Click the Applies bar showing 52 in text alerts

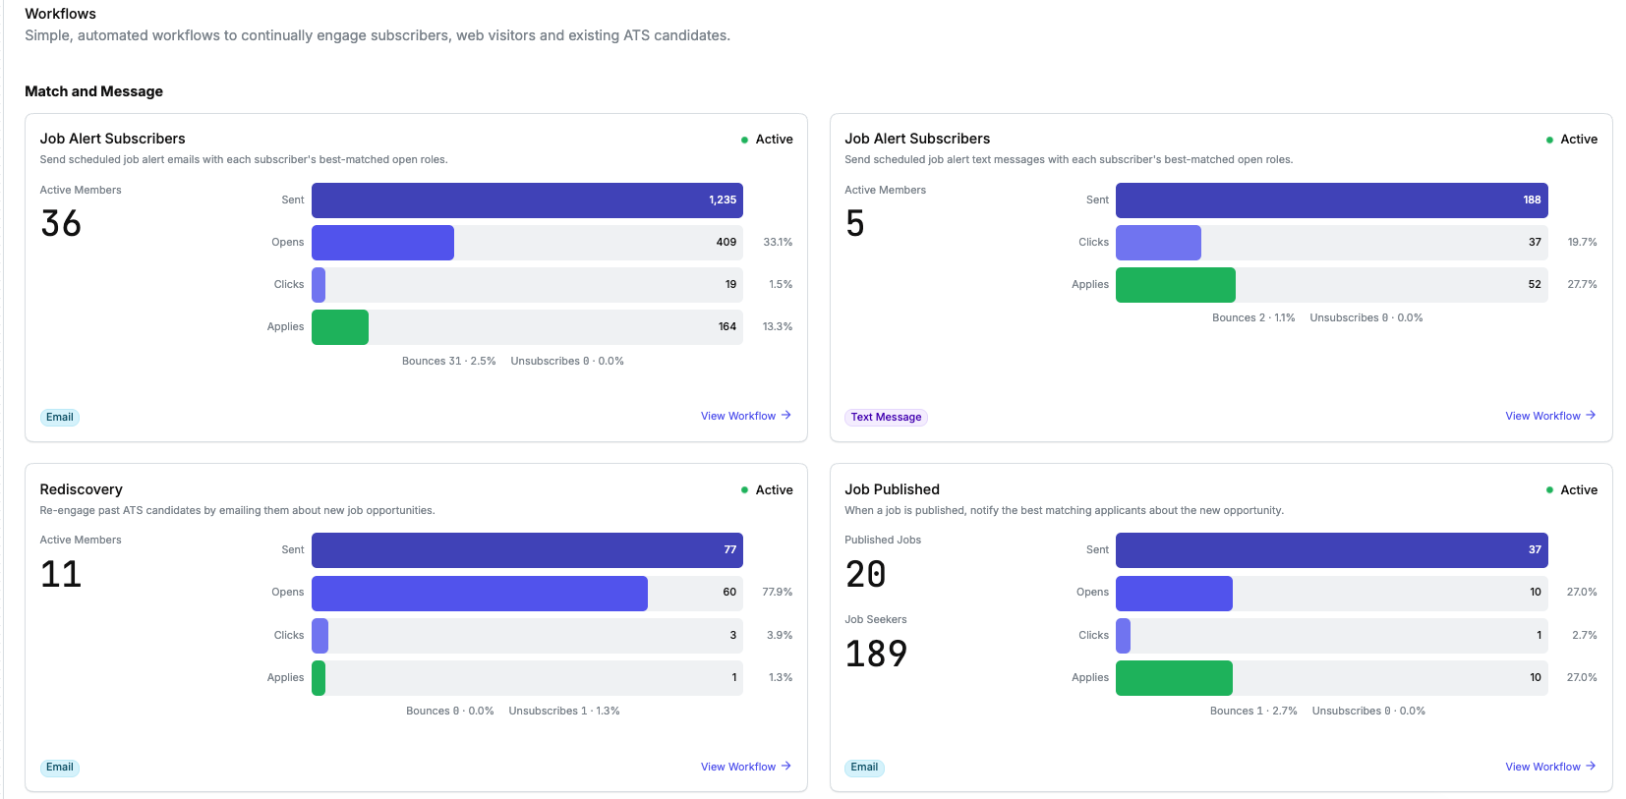pos(1332,284)
